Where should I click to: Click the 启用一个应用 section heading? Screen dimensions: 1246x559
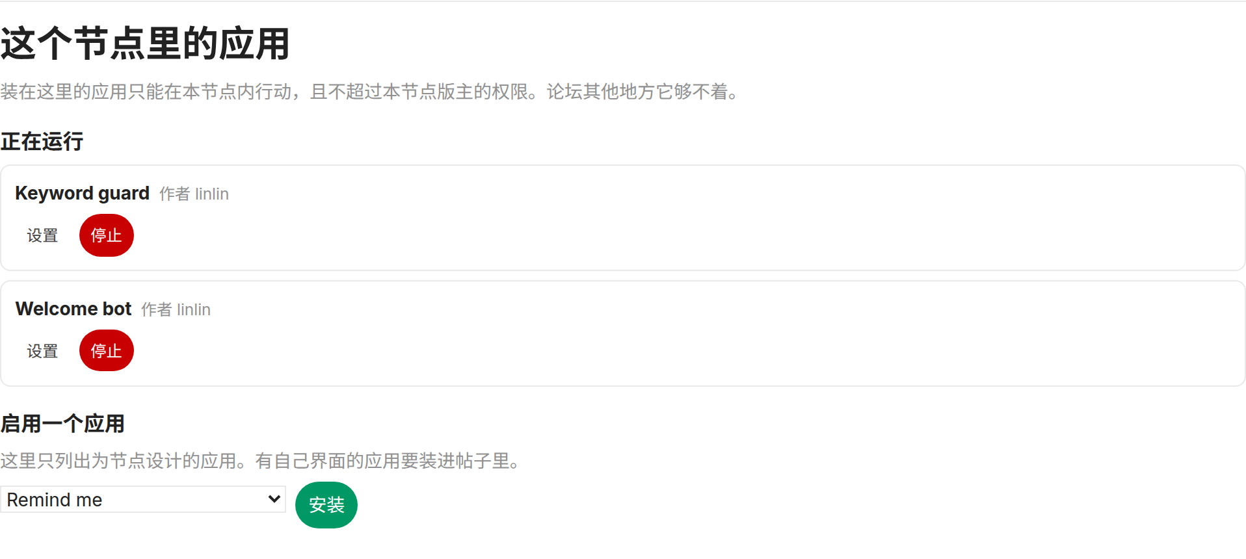click(x=62, y=424)
